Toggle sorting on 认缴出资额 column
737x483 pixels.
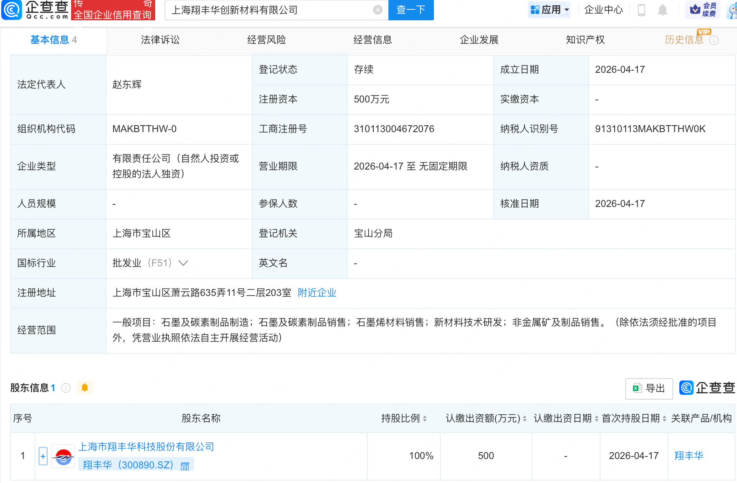click(525, 418)
